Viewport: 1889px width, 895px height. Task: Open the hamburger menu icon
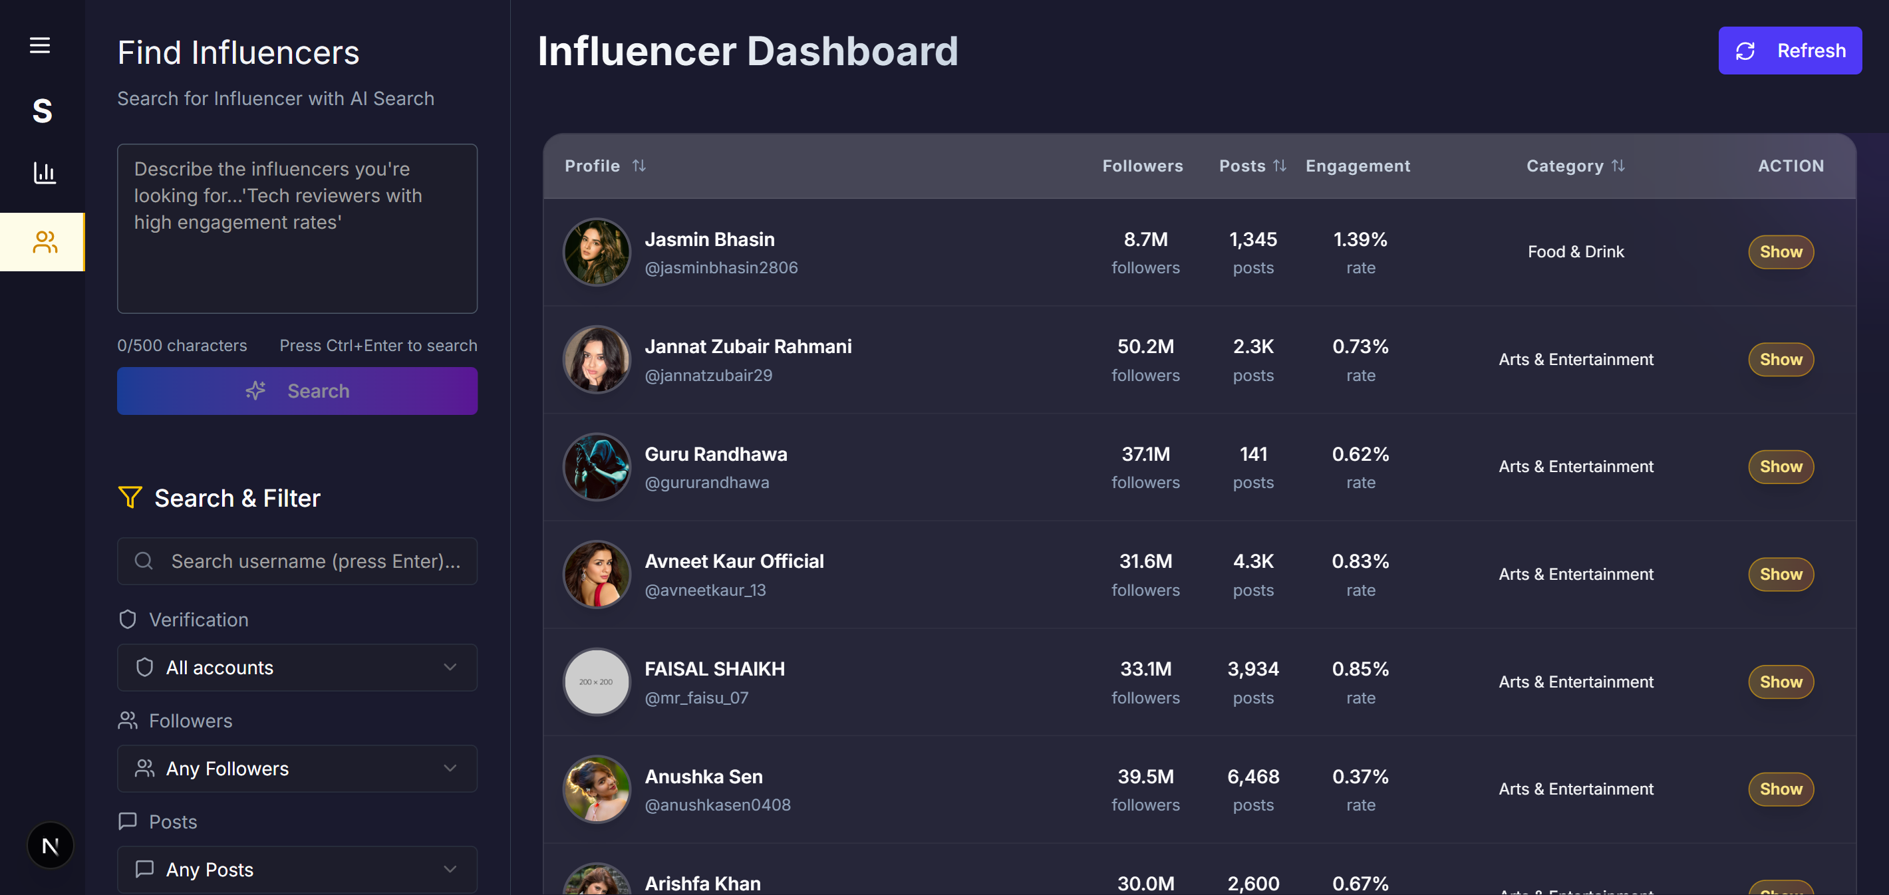[x=40, y=45]
